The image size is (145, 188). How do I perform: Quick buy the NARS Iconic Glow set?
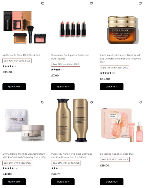click(14, 87)
